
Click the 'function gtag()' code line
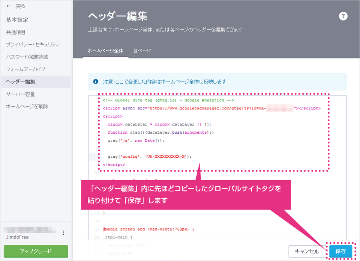[x=161, y=133]
